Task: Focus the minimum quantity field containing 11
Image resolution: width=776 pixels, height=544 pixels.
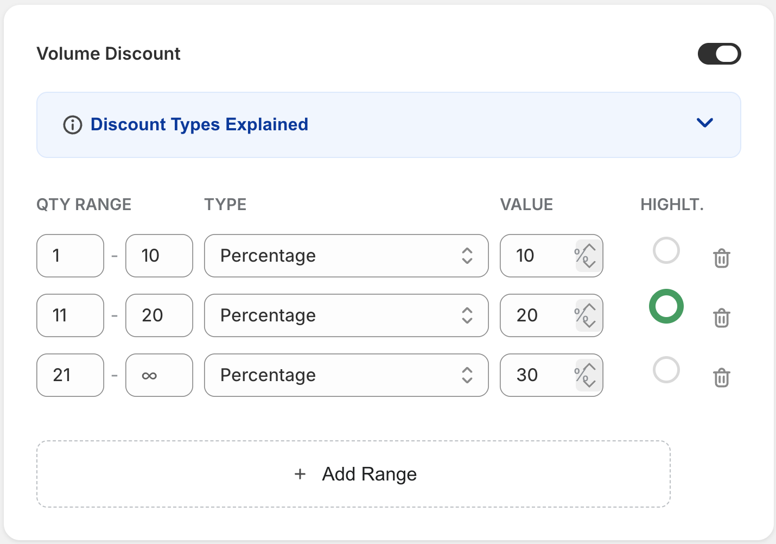Action: [70, 315]
